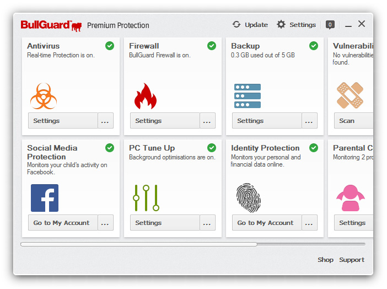
Task: Click the Identity Protection fingerprint icon
Action: tap(248, 198)
